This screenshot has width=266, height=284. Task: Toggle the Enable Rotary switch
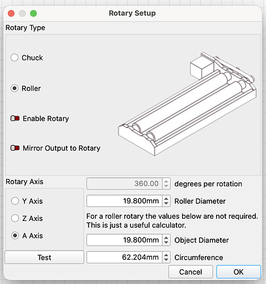click(x=15, y=118)
